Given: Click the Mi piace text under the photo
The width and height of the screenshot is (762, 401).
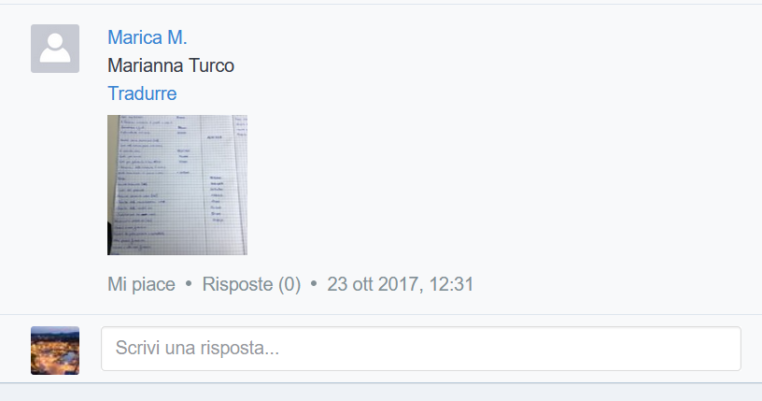Looking at the screenshot, I should 141,284.
